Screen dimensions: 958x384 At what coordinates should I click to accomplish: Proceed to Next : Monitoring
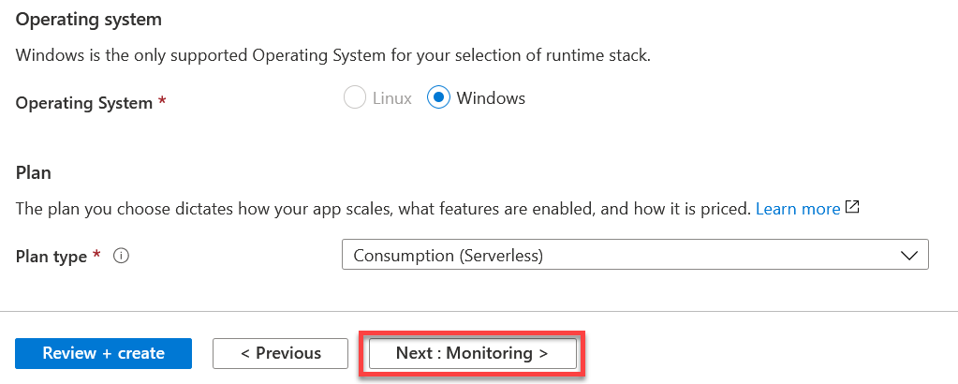[x=472, y=353]
